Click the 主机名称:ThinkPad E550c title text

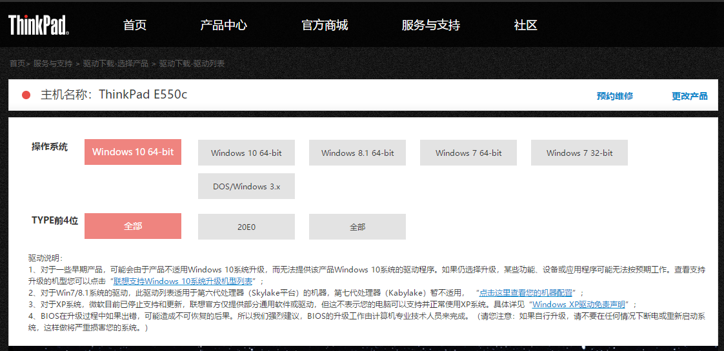114,95
